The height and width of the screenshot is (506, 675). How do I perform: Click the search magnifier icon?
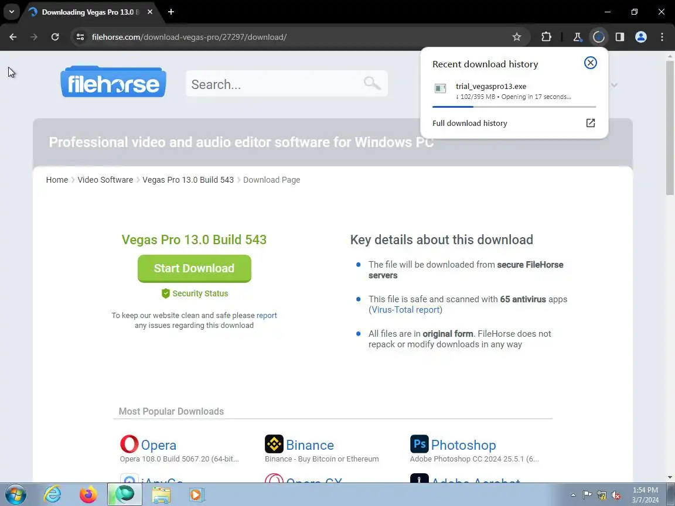tap(372, 83)
